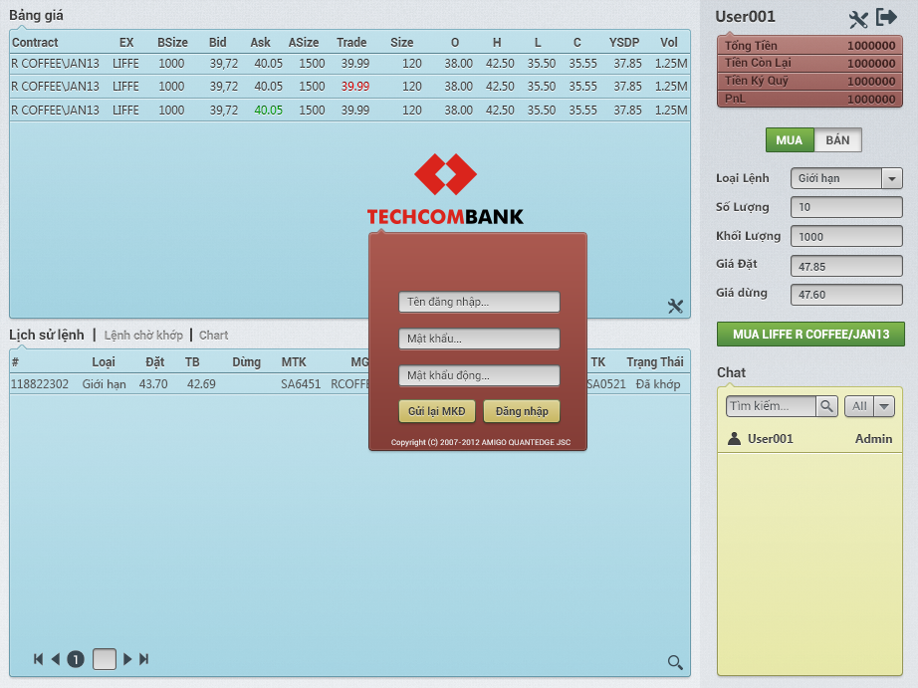
Task: Switch to the BÁN sell toggle
Action: (837, 140)
